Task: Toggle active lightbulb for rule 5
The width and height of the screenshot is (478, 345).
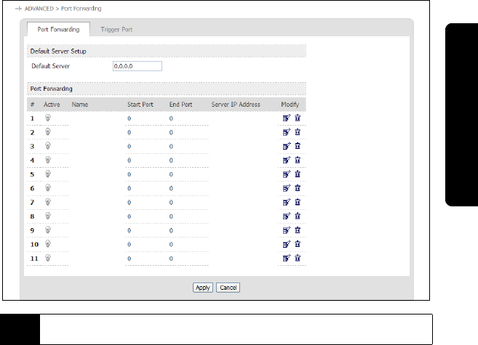Action: pyautogui.click(x=49, y=174)
